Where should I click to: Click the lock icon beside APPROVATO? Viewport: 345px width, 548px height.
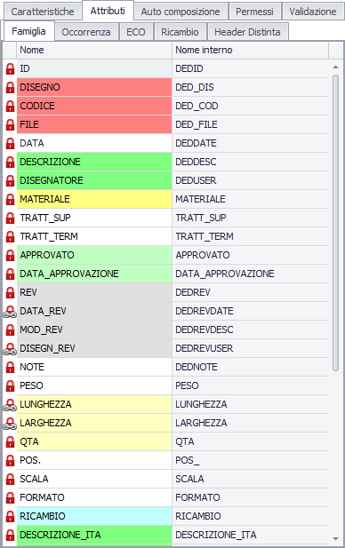10,255
